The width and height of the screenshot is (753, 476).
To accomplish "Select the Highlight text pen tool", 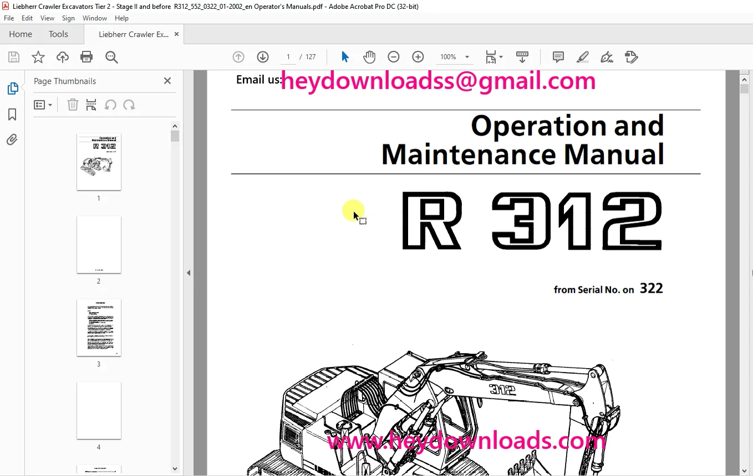I will [x=582, y=57].
